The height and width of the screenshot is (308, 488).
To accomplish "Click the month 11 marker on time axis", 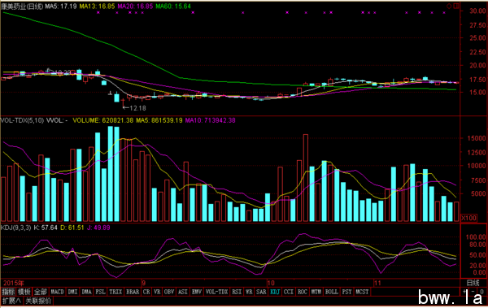I will click(x=377, y=283).
